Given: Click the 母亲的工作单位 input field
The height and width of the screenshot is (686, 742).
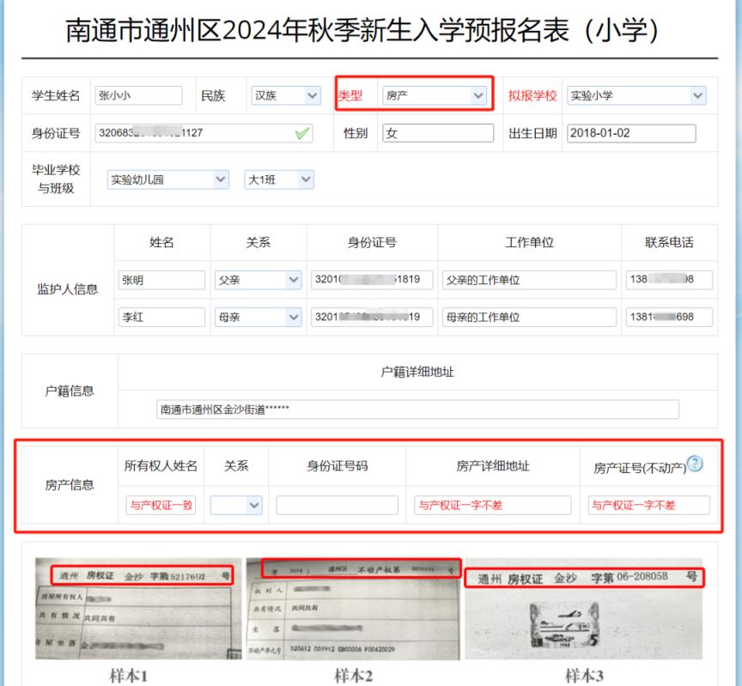Looking at the screenshot, I should tap(529, 317).
